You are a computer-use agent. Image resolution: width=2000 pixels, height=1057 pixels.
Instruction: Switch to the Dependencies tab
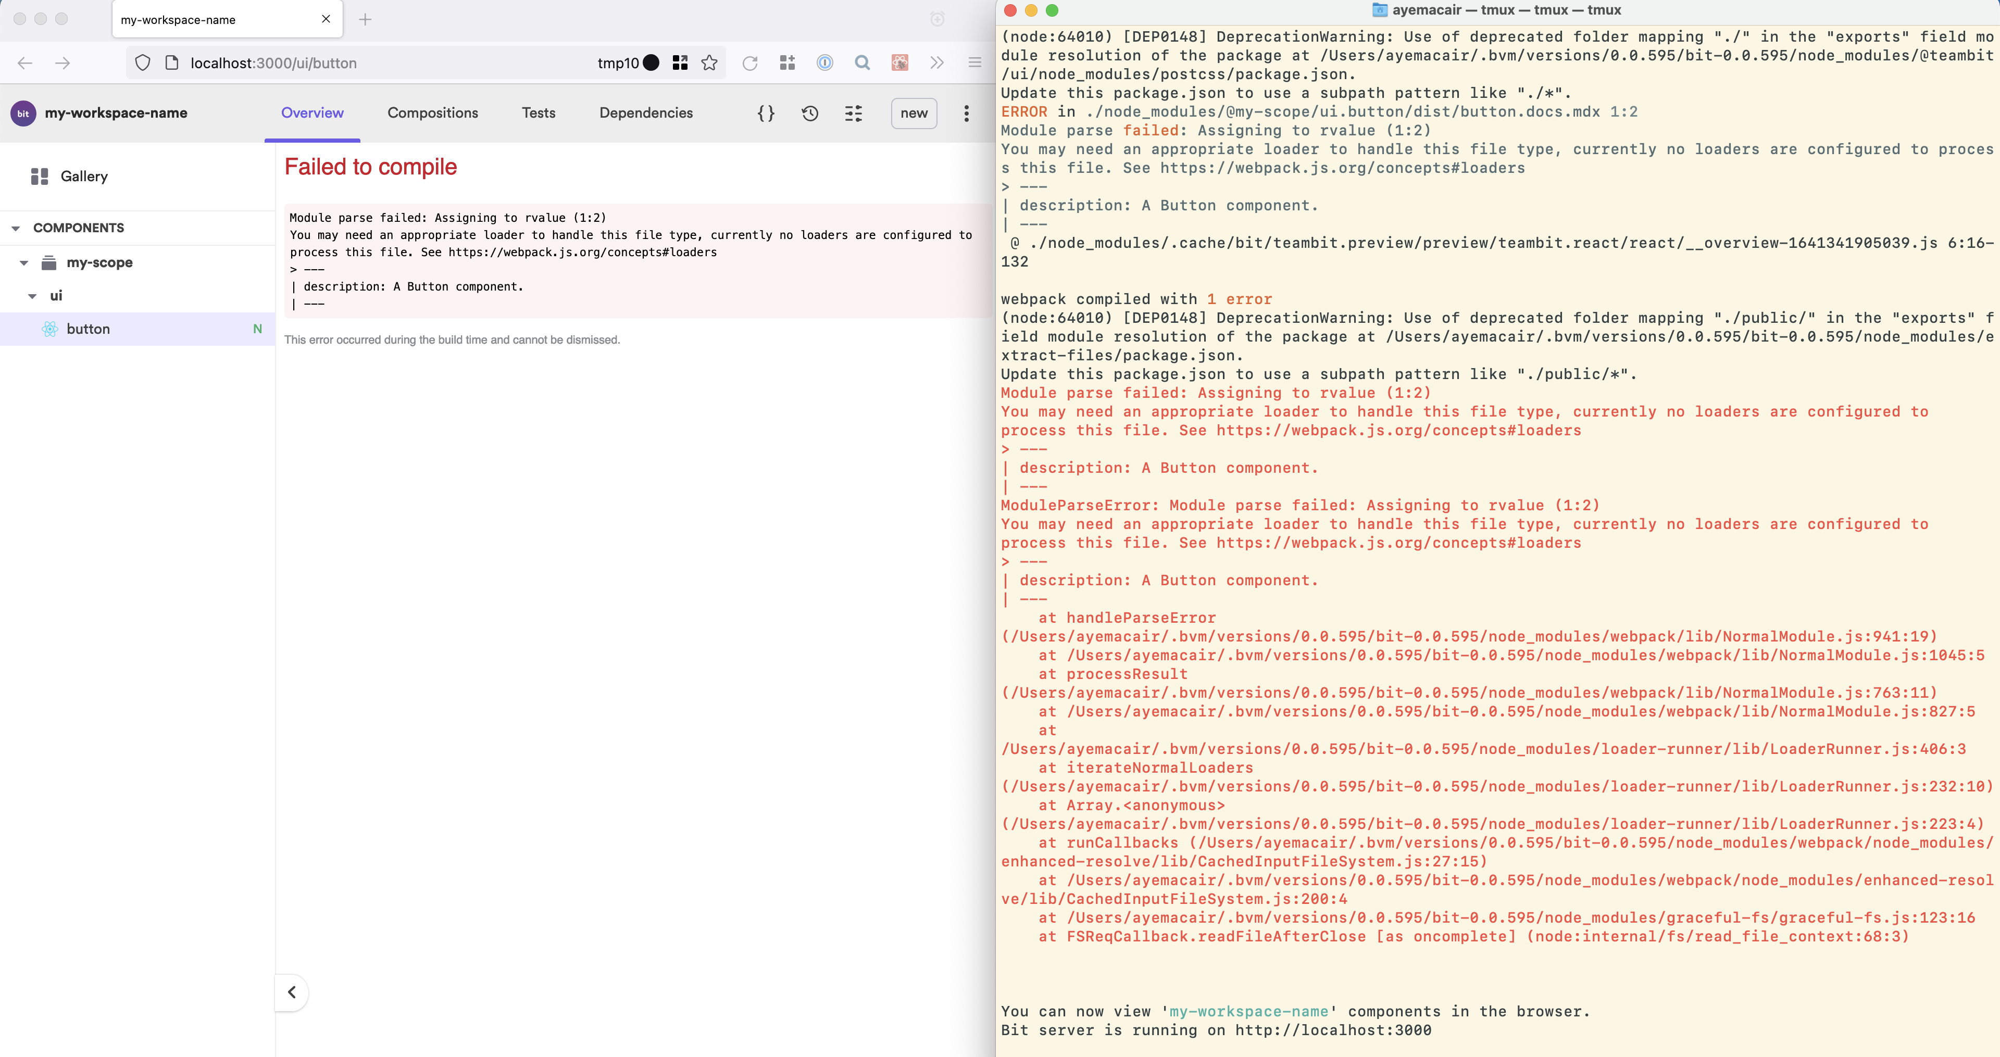[x=646, y=112]
